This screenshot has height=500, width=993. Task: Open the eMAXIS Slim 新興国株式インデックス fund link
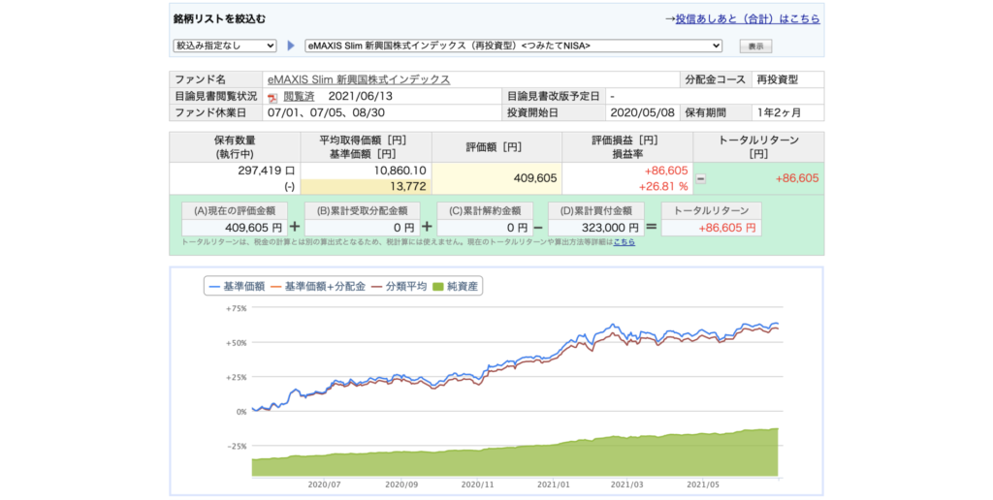[x=359, y=79]
